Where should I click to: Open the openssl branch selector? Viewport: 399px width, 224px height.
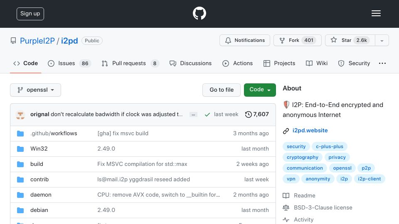[x=35, y=90]
